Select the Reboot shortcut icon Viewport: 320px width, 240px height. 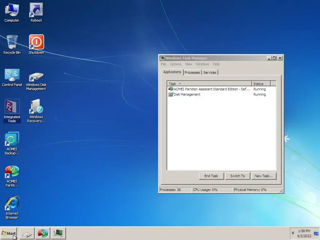point(36,12)
